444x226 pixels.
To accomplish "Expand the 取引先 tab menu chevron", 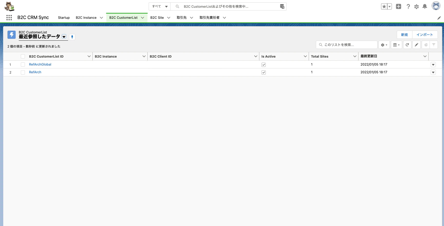I will 192,18.
